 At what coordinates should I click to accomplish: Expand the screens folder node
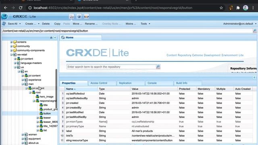click(11, 42)
